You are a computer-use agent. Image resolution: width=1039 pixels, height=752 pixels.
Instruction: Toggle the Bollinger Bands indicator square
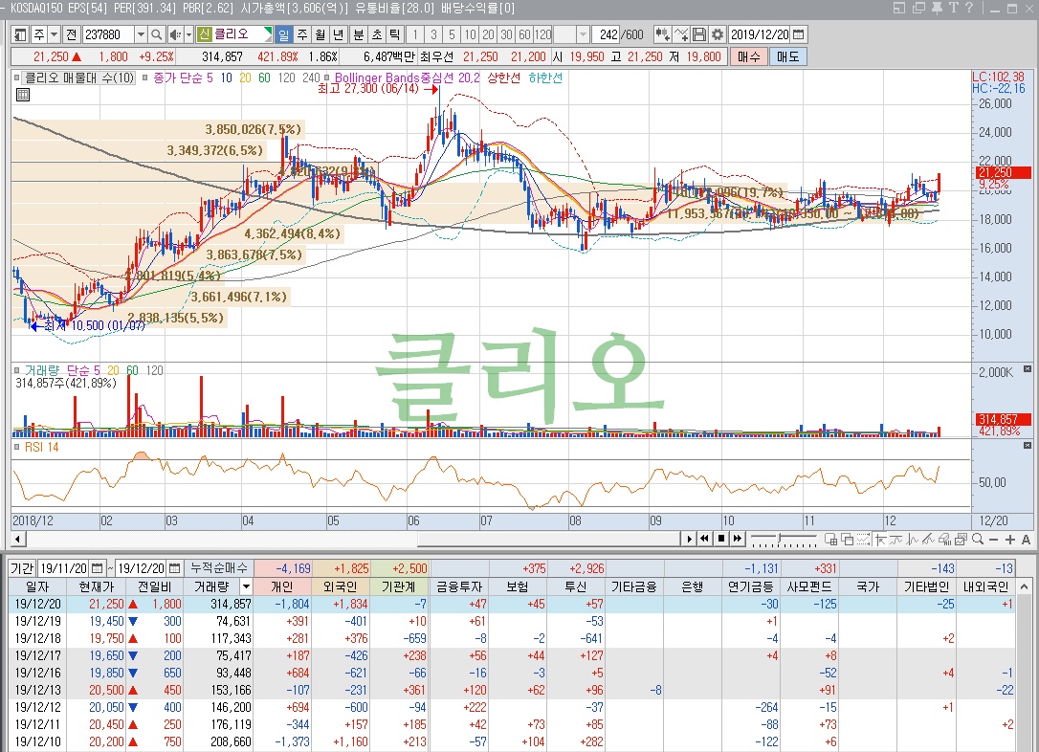tap(326, 78)
